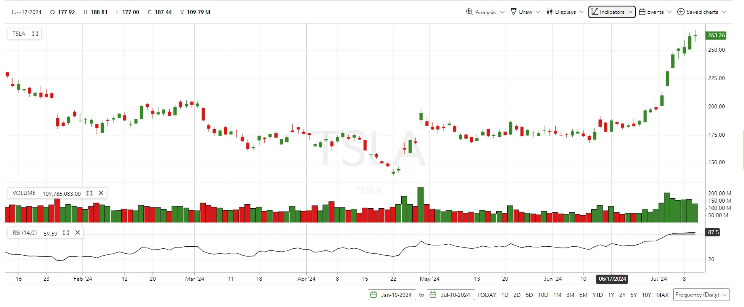The height and width of the screenshot is (307, 744).
Task: Click the 263.26 current price label
Action: 716,35
